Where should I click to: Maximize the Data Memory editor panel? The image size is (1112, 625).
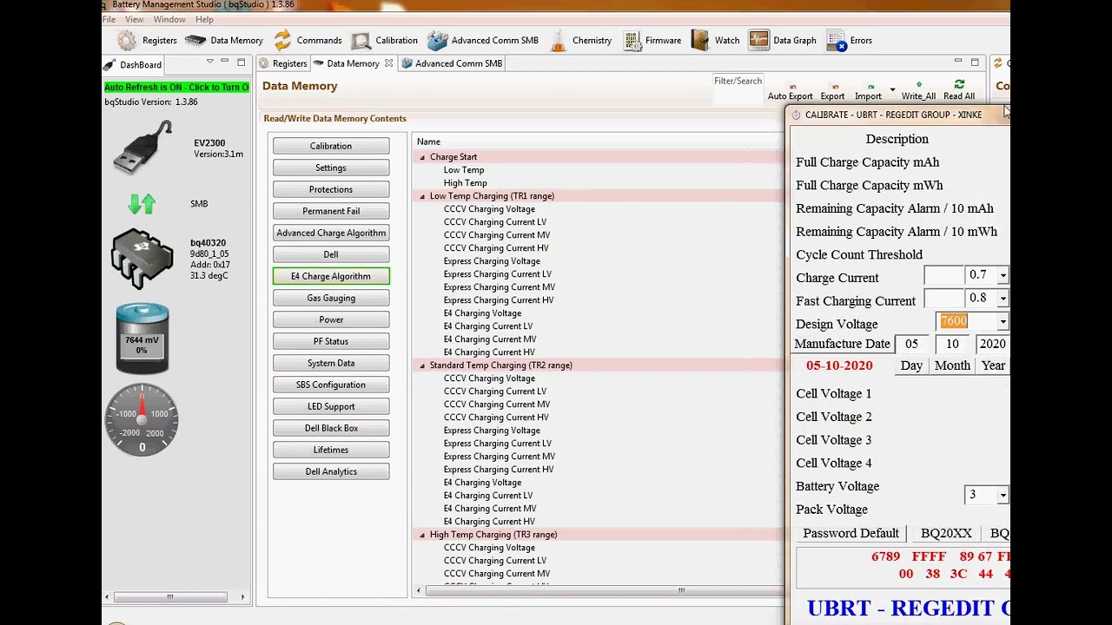[x=975, y=62]
